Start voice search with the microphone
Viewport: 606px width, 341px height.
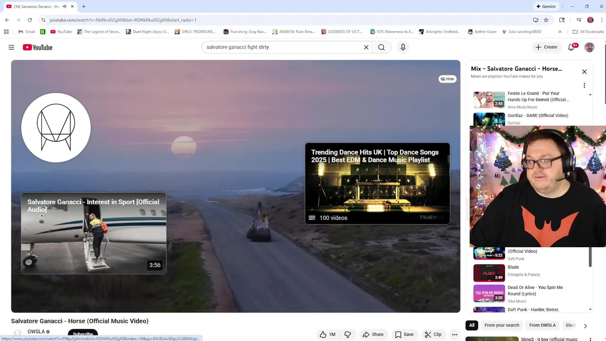[403, 47]
